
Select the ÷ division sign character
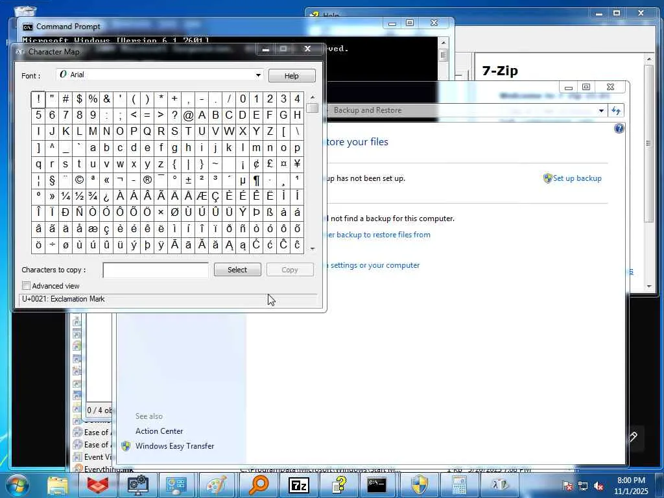(x=52, y=244)
